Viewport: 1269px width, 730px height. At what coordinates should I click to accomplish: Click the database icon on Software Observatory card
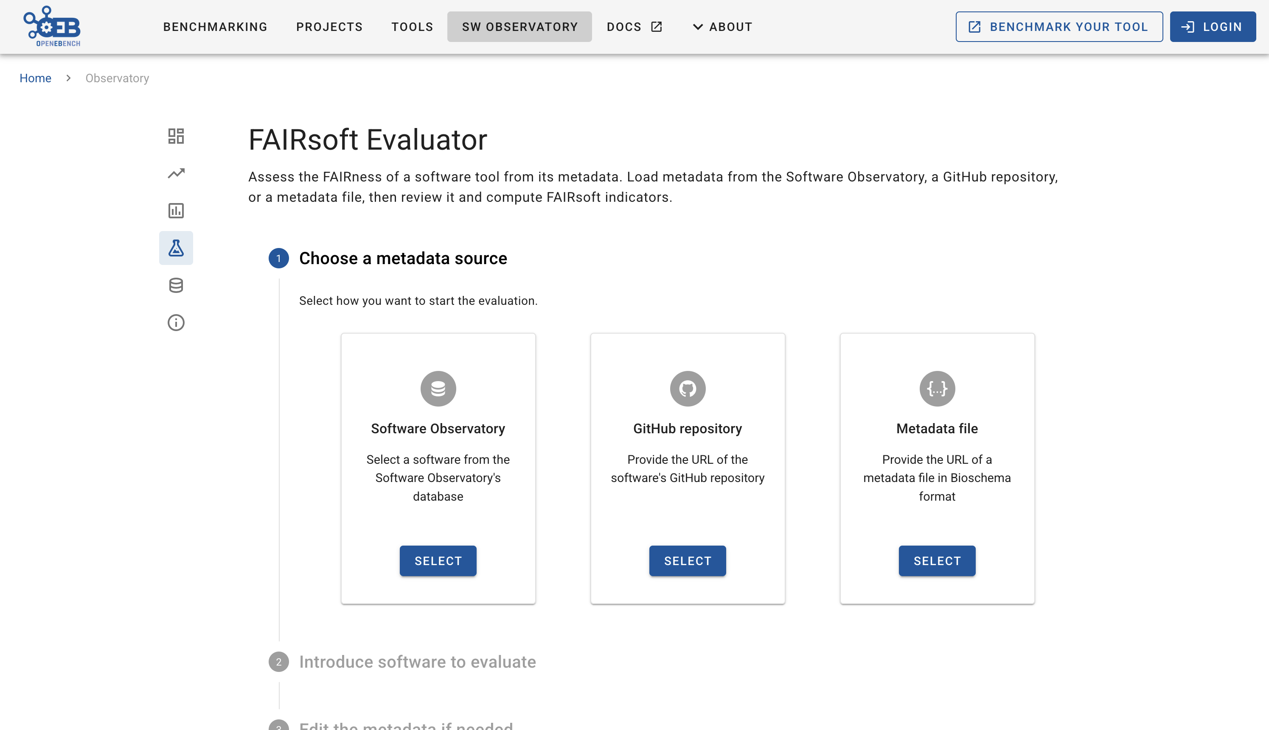tap(438, 388)
